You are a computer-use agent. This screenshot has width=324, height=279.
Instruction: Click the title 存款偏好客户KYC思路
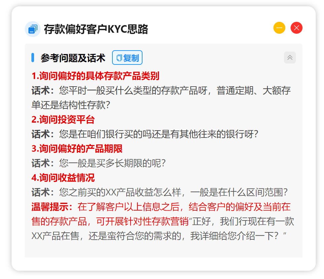click(x=96, y=29)
